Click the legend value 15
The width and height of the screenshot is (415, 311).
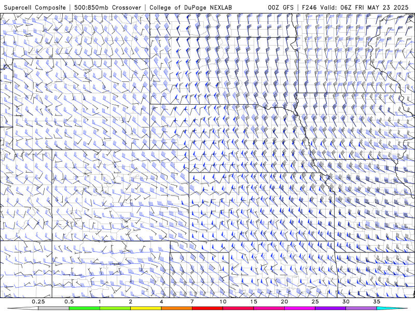[x=254, y=302]
